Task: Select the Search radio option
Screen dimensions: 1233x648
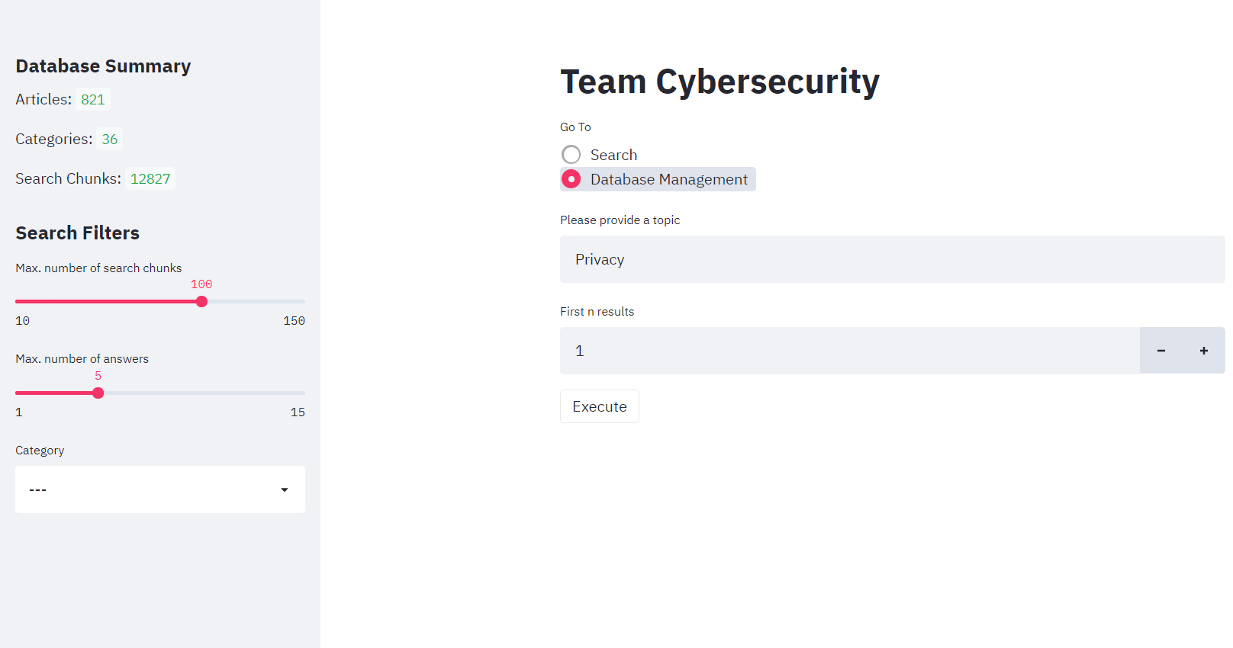Action: (571, 155)
